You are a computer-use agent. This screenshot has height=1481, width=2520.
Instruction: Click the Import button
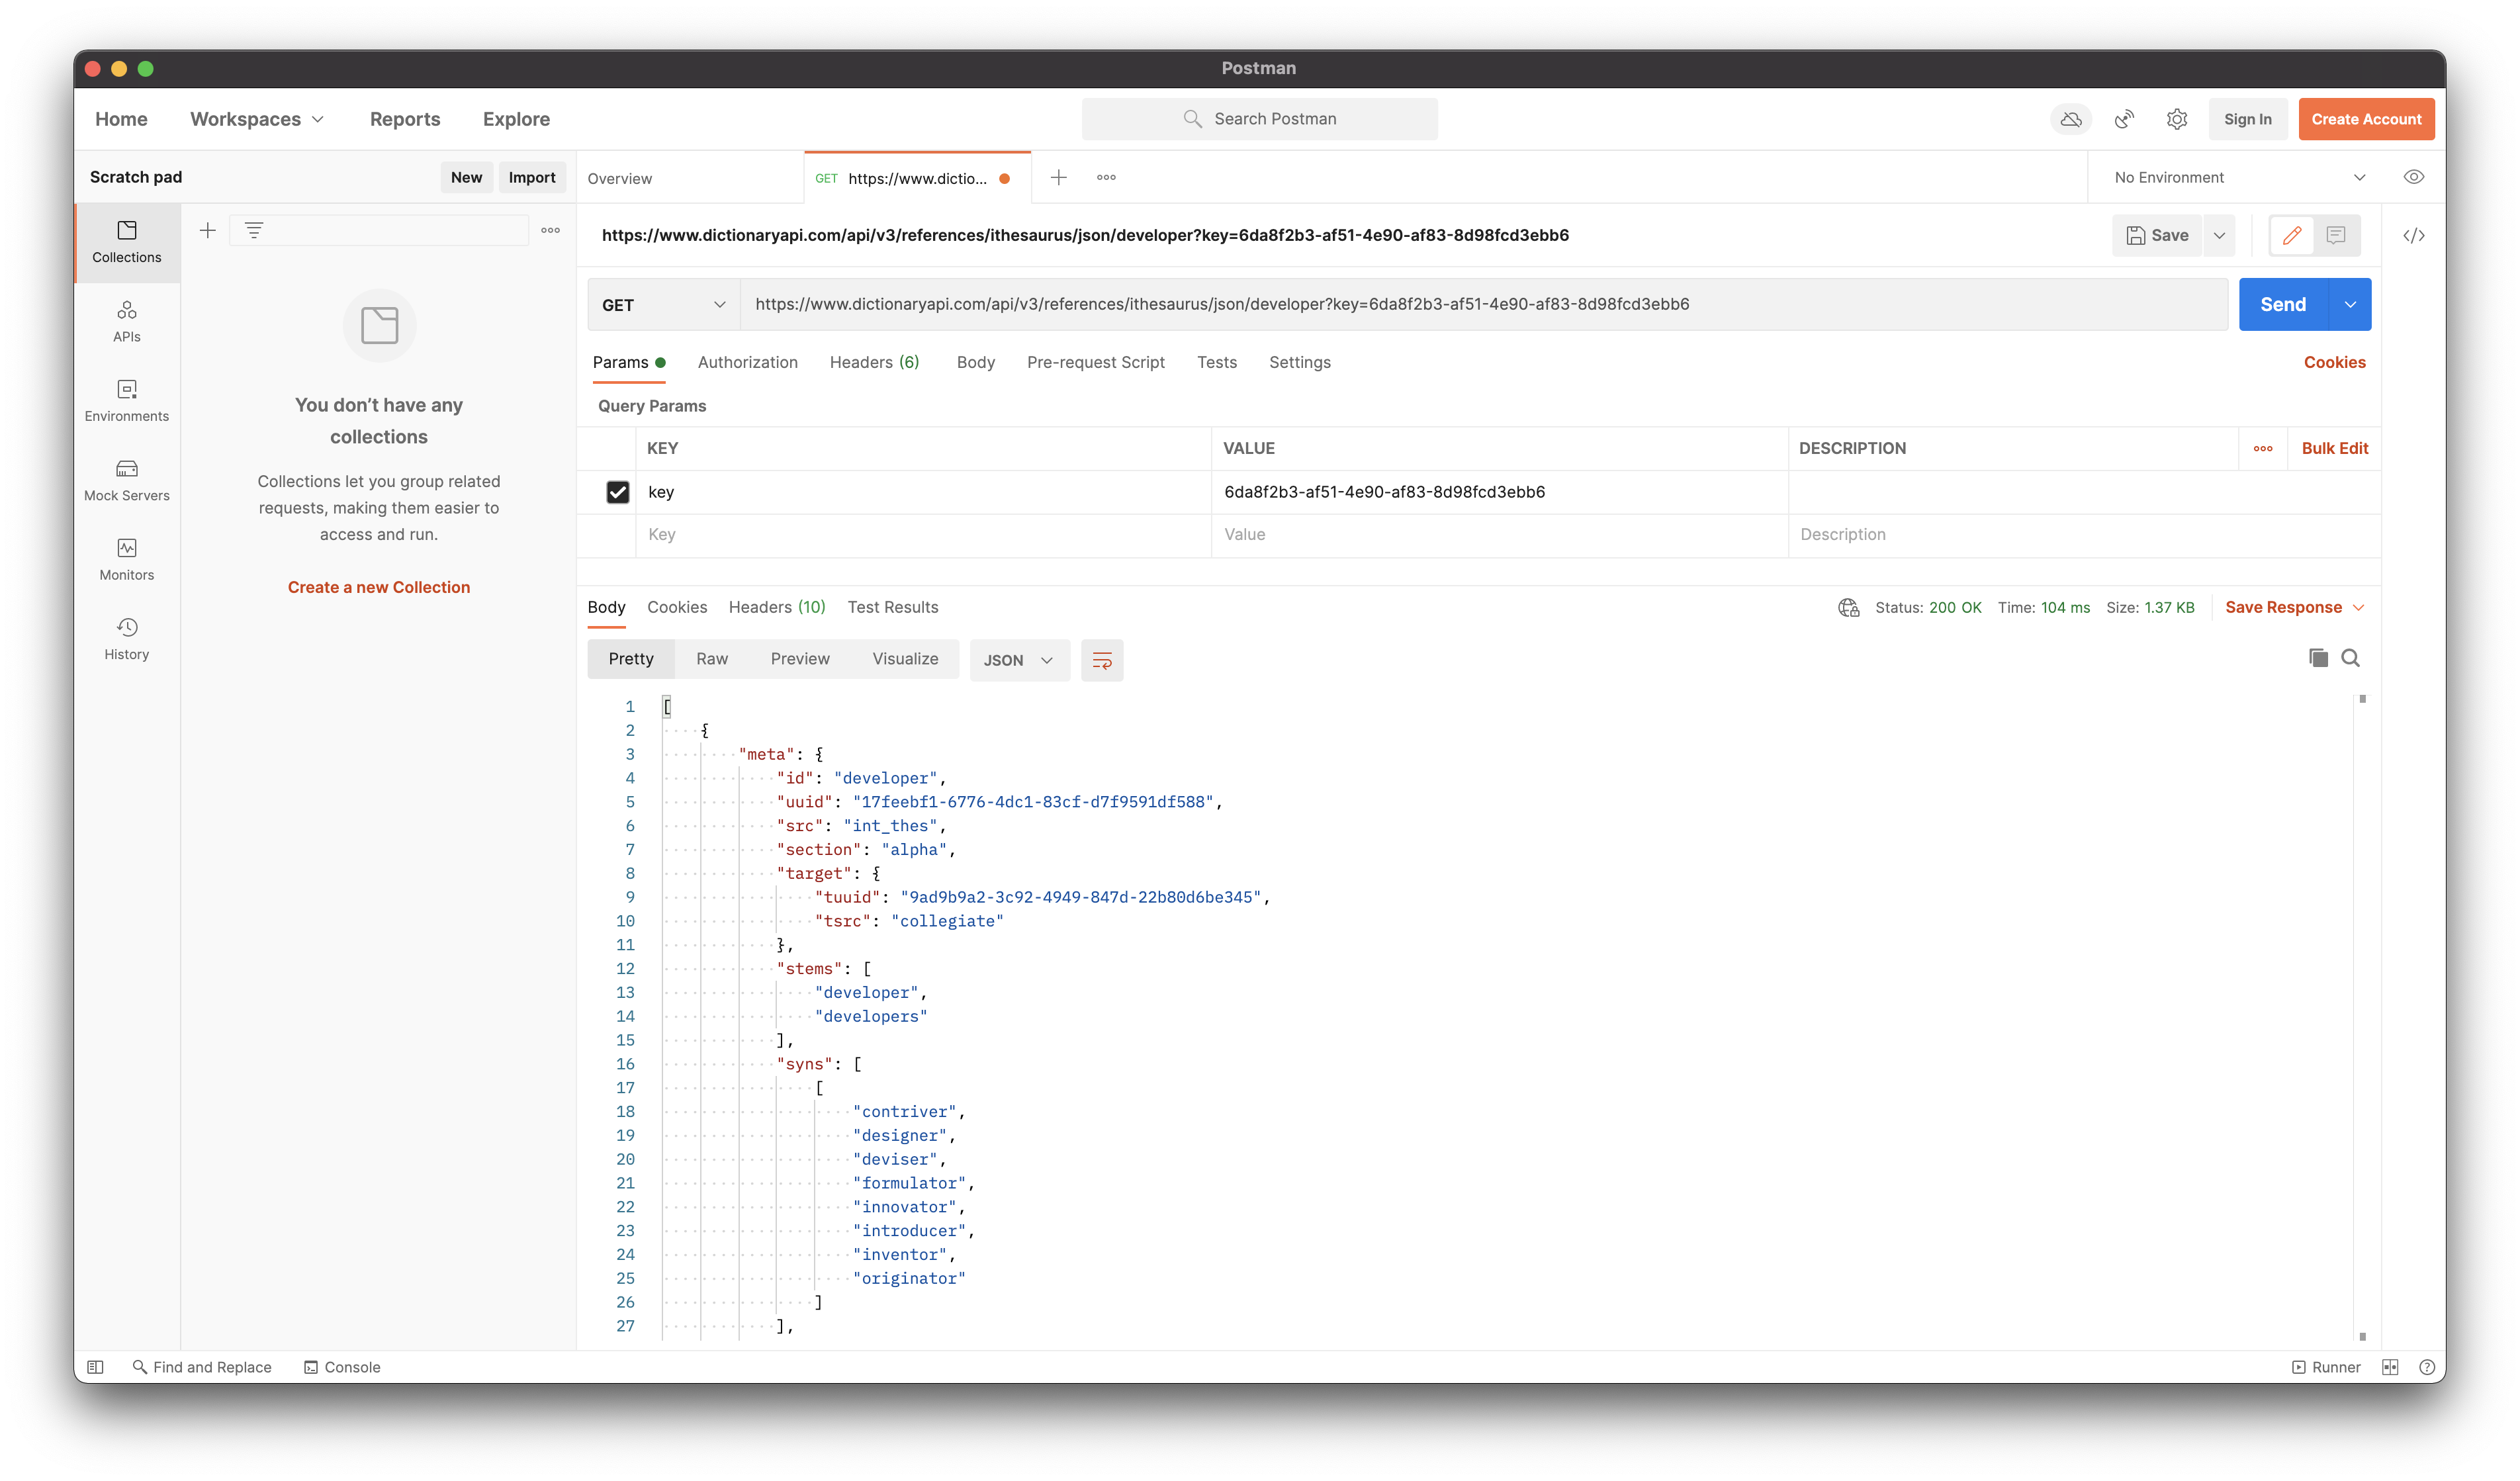tap(532, 177)
